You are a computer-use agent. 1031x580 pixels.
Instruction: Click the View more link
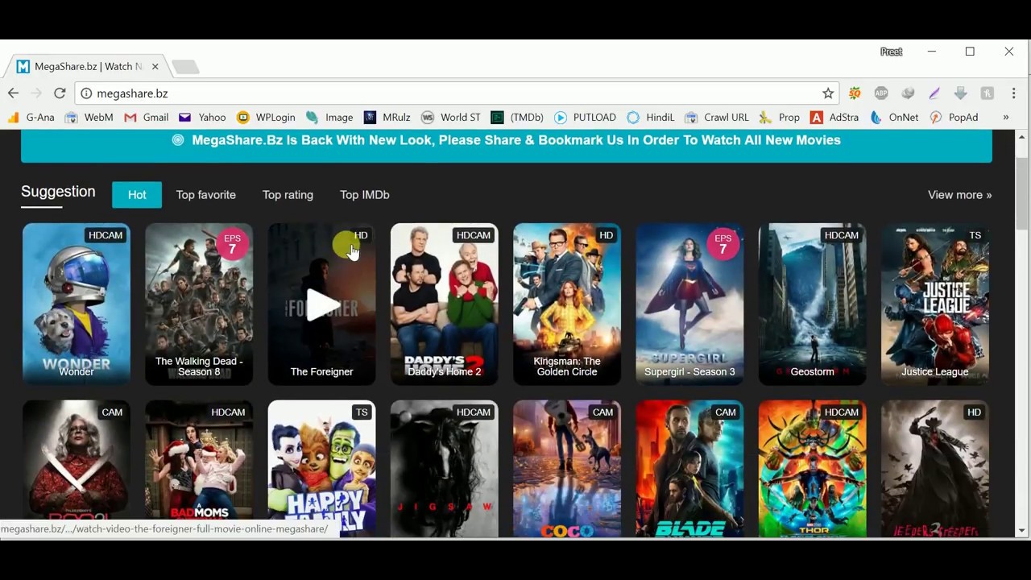click(959, 195)
